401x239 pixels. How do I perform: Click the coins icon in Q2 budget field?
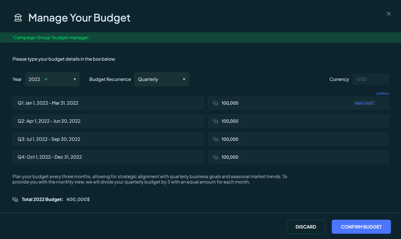tap(216, 121)
